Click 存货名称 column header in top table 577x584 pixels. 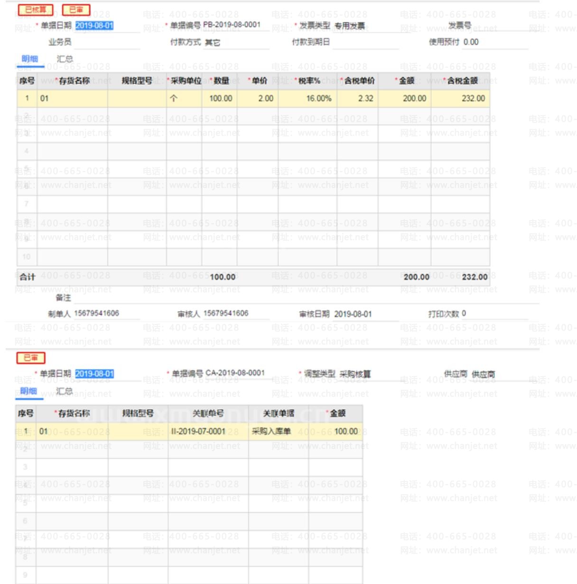[x=72, y=81]
